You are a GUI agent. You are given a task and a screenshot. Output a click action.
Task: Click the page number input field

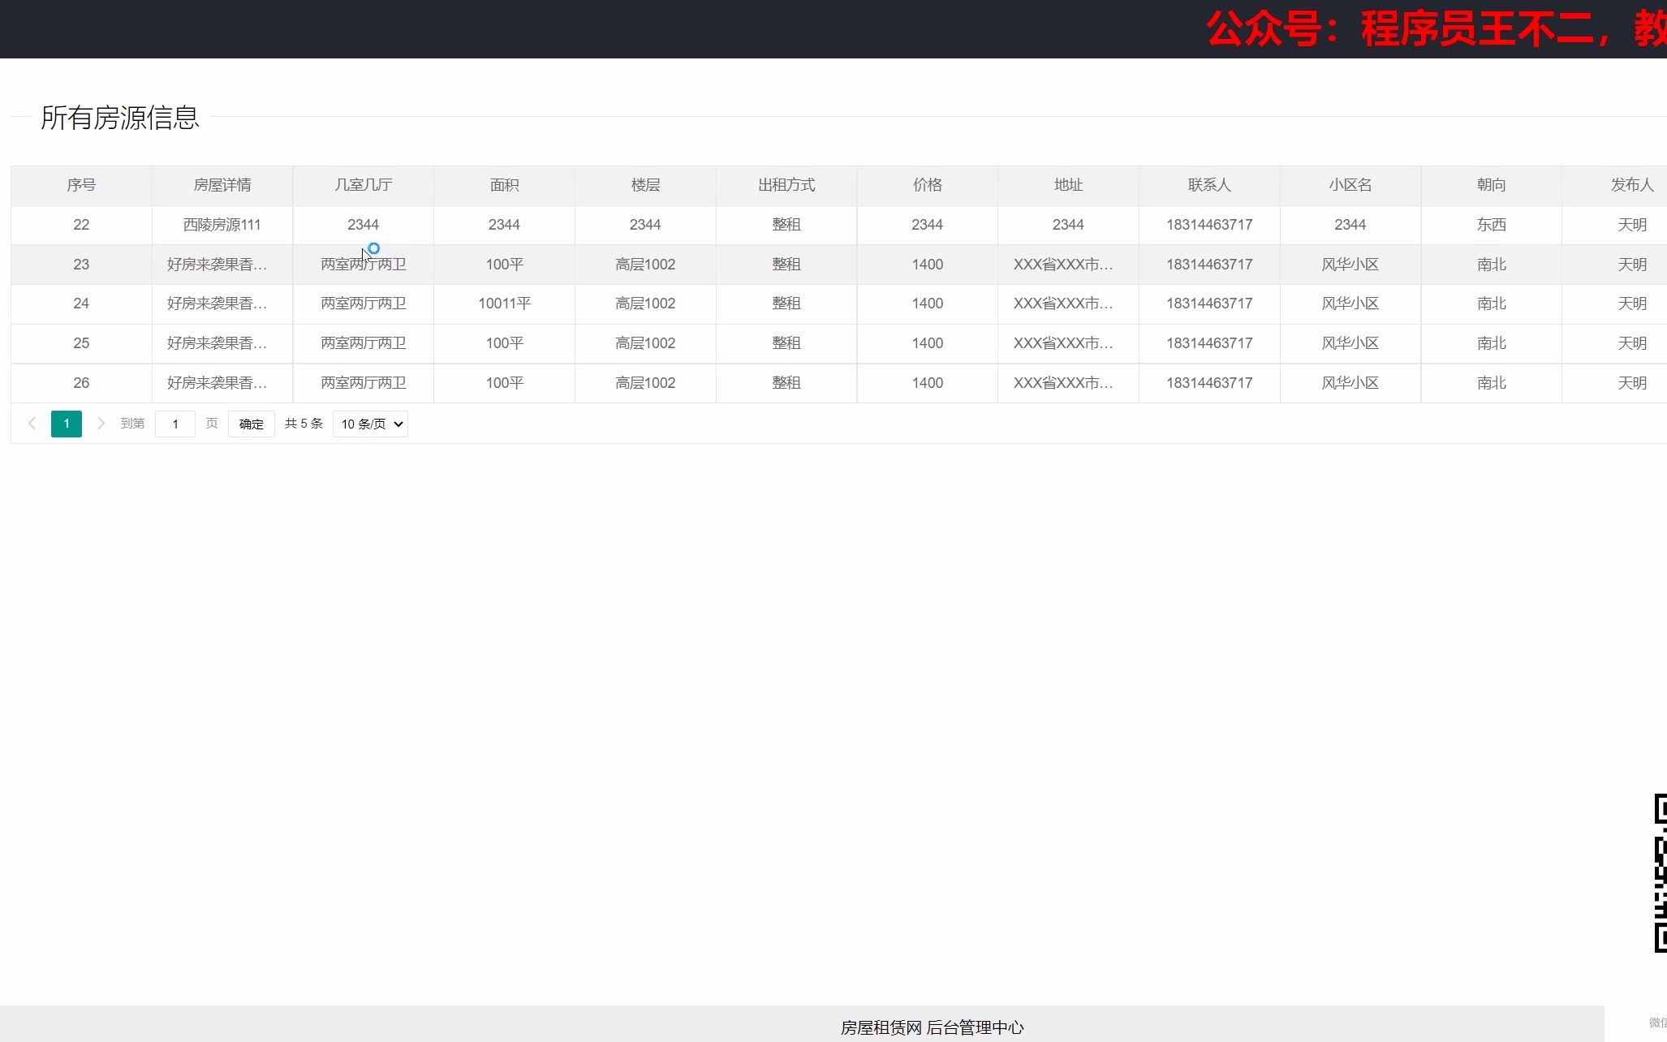[175, 424]
